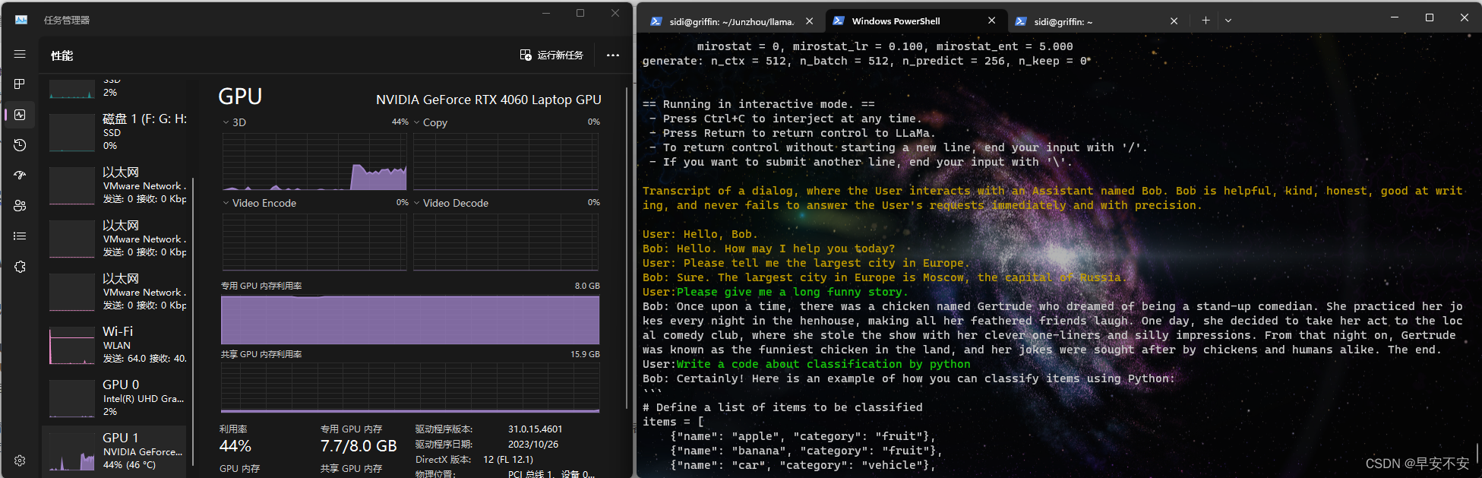Click the 任务管理器 window title
This screenshot has height=478, width=1482.
[67, 20]
